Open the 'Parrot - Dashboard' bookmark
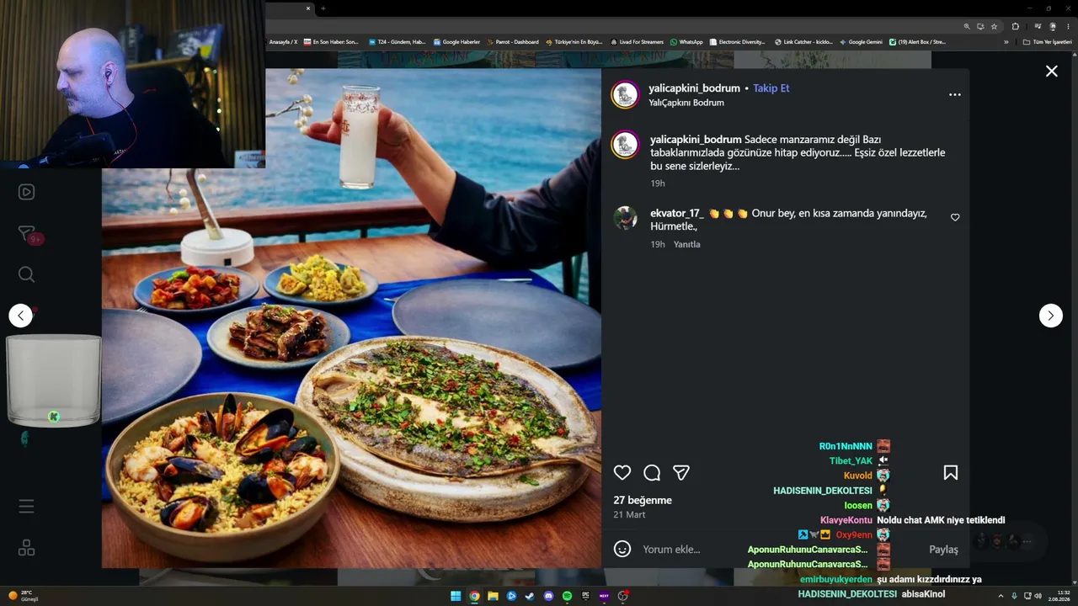The width and height of the screenshot is (1078, 606). click(x=512, y=42)
